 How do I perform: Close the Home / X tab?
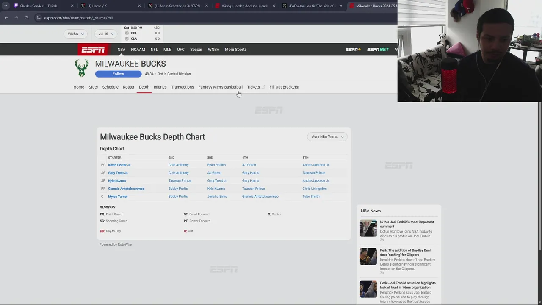point(139,6)
